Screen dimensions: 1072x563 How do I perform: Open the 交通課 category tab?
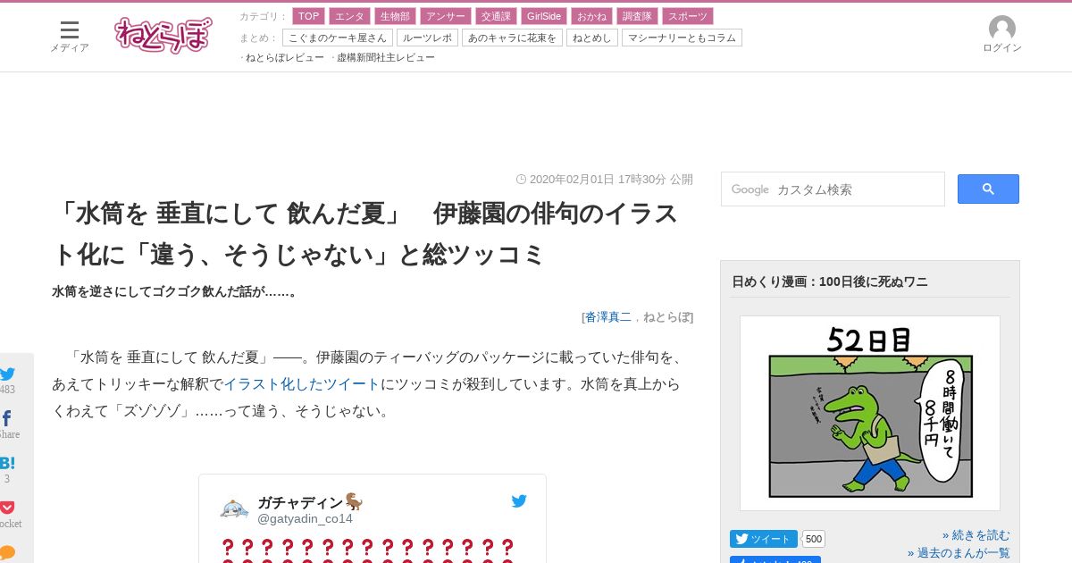496,16
